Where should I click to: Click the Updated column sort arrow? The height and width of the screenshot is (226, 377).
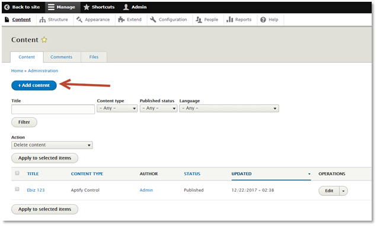[x=309, y=174]
